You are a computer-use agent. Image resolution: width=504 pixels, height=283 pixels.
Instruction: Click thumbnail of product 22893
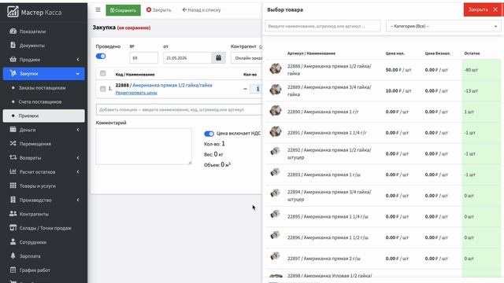pyautogui.click(x=275, y=173)
